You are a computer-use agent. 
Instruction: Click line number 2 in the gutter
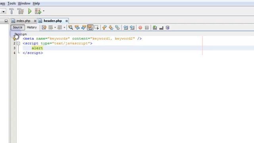pyautogui.click(x=14, y=43)
